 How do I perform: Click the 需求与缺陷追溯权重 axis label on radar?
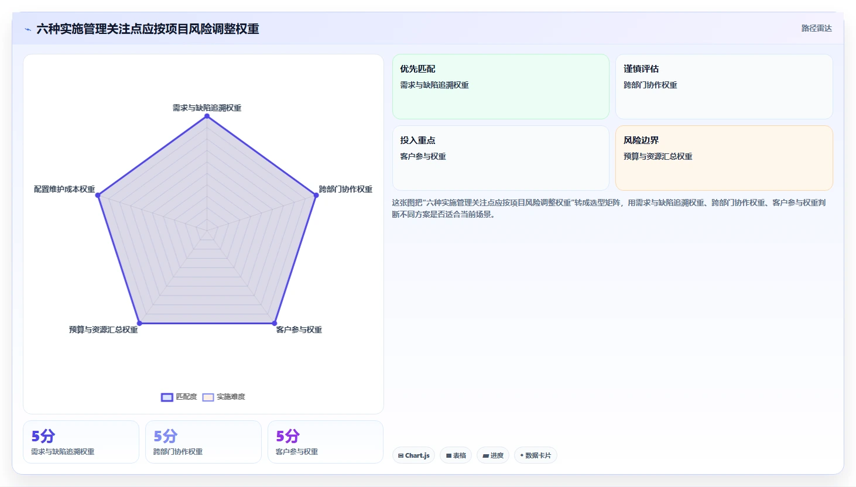[x=207, y=108]
